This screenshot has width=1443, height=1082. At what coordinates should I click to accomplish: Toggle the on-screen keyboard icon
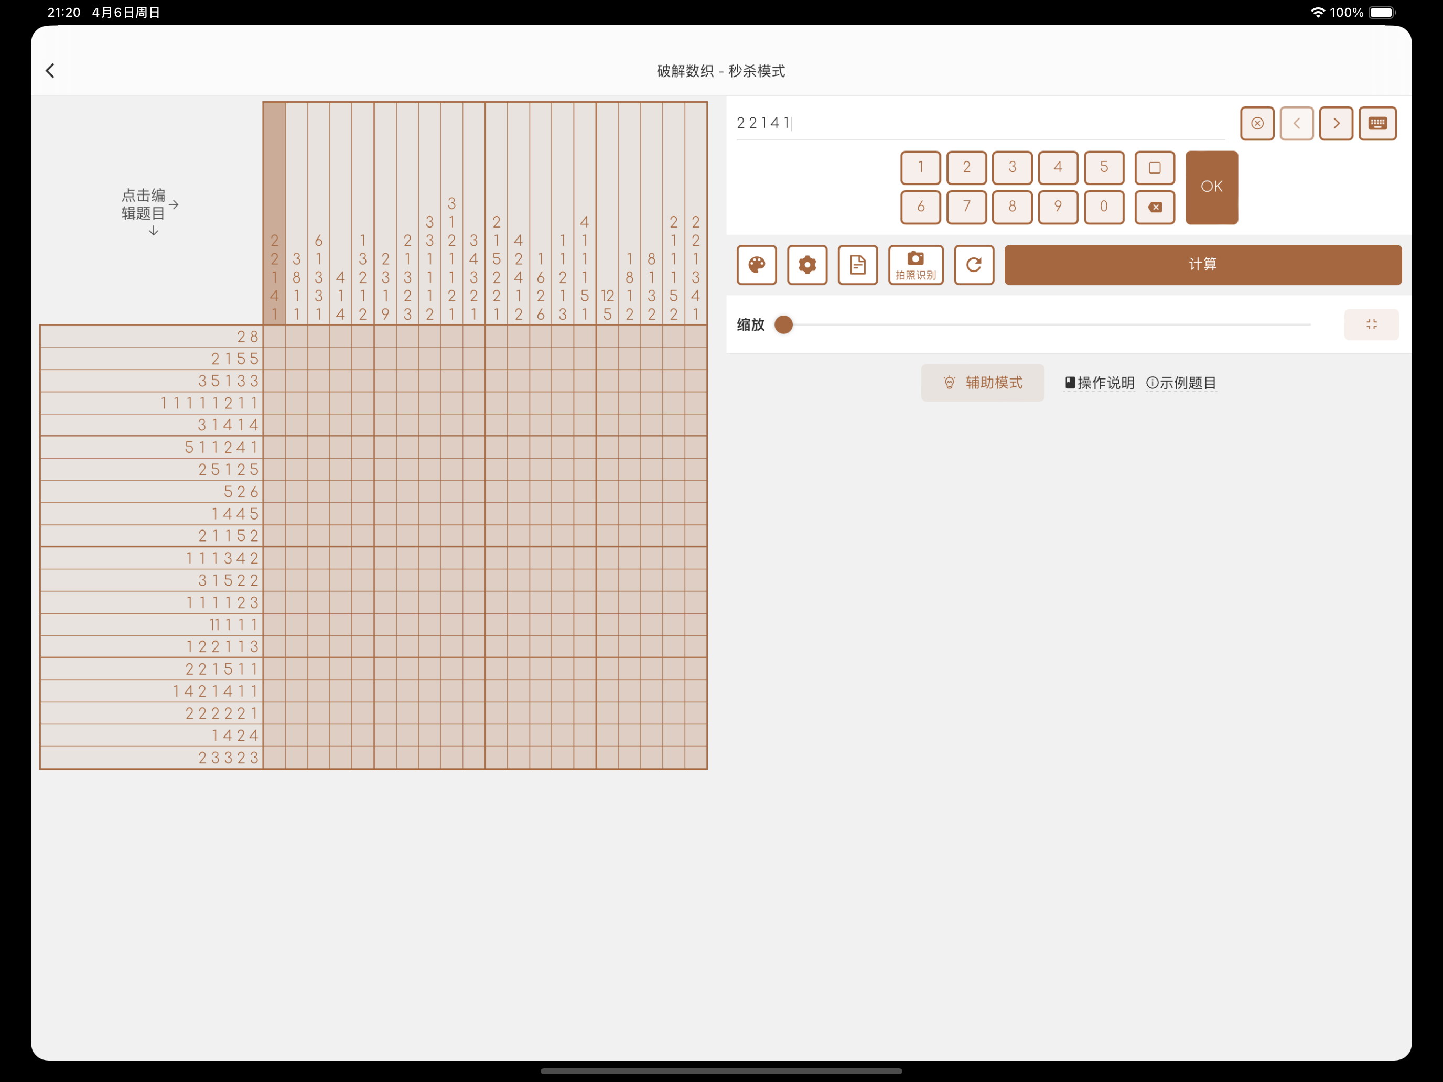(1377, 123)
